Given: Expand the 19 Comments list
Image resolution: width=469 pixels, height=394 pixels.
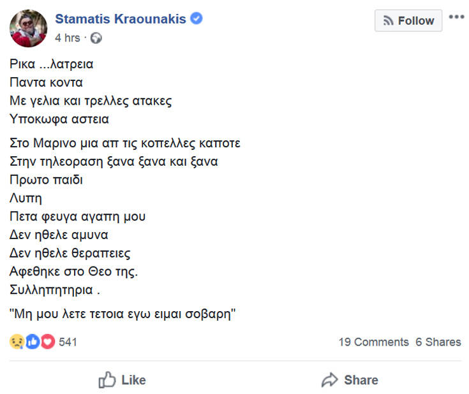Looking at the screenshot, I should (x=373, y=342).
